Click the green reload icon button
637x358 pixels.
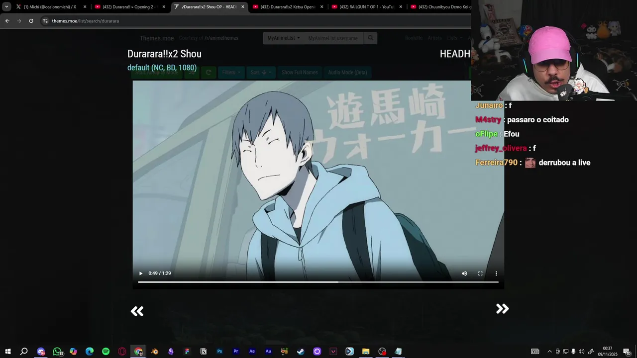pos(208,73)
